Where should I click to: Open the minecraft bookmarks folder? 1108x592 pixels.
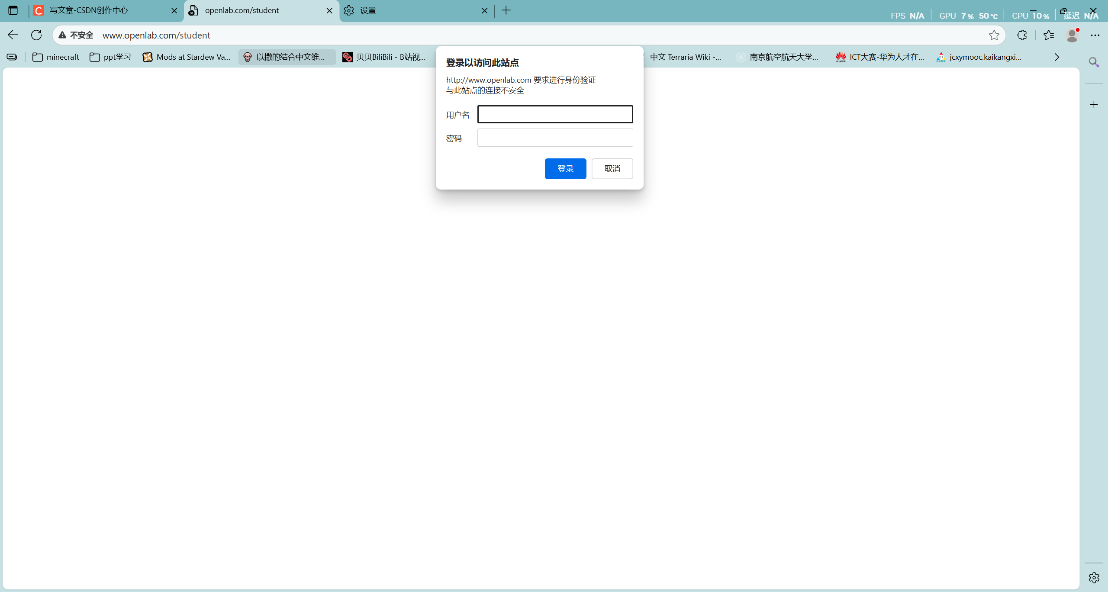(x=56, y=57)
